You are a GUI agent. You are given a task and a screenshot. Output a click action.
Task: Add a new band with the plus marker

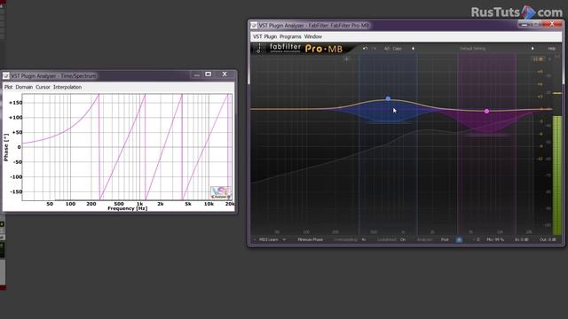(347, 58)
